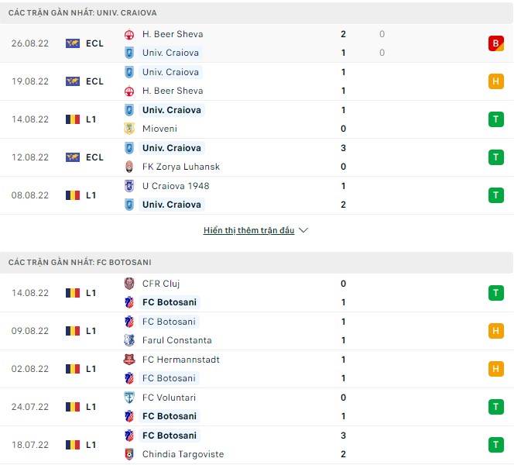Click the Mioveni team crest icon
The width and height of the screenshot is (521, 465).
tap(129, 129)
